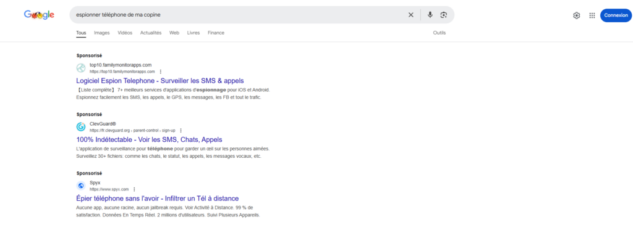The height and width of the screenshot is (225, 633).
Task: Select the Tous tab
Action: coord(81,33)
